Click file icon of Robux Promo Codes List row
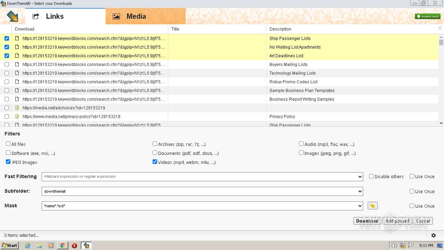Screen dimensions: 444x250 tap(17, 82)
